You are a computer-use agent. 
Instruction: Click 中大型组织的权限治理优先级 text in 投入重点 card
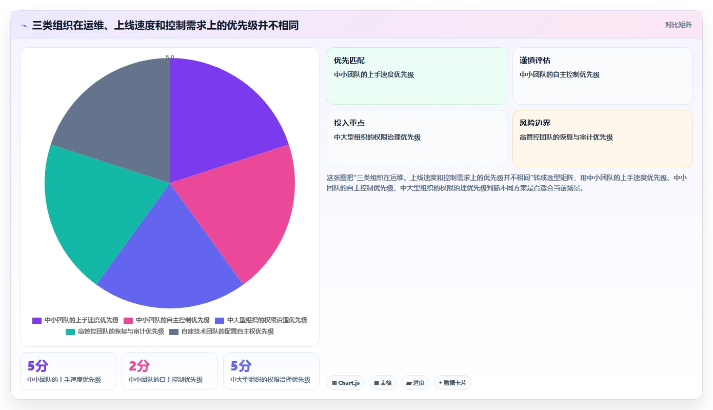[377, 137]
